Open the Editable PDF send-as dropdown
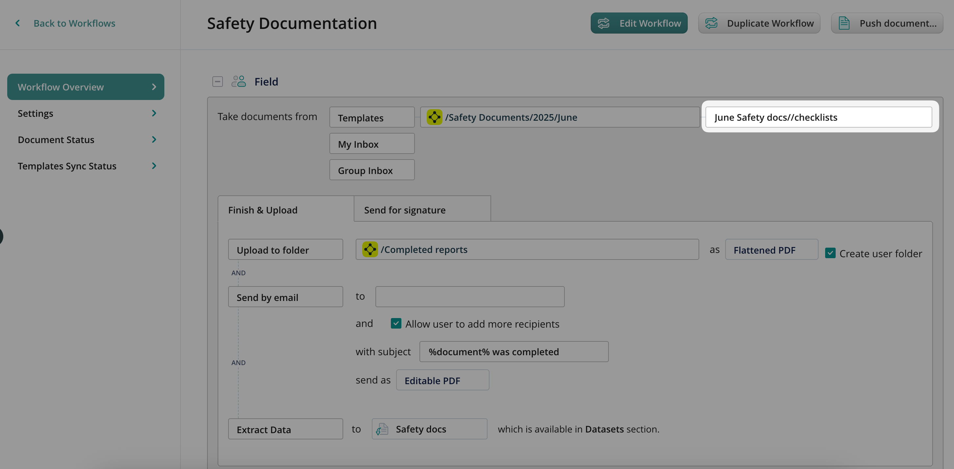 click(x=442, y=380)
